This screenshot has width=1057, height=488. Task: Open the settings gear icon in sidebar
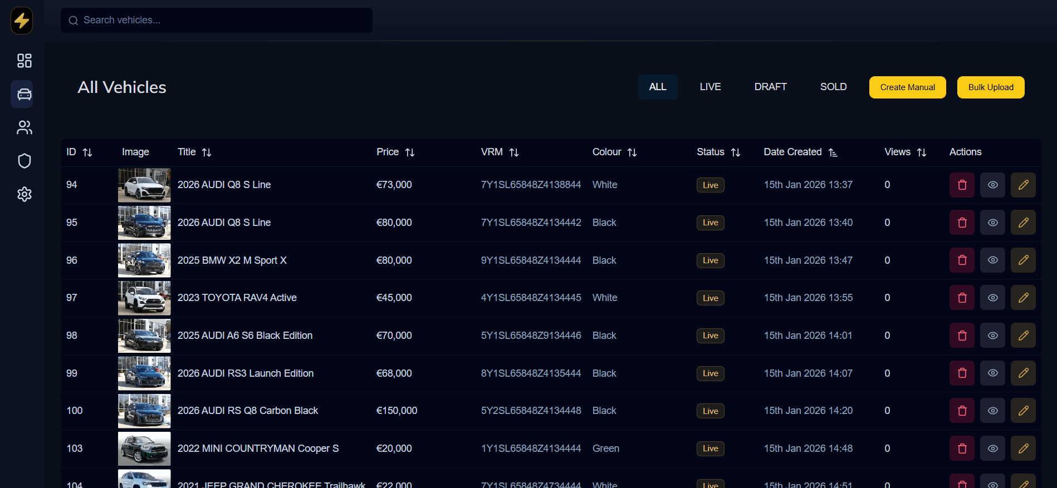coord(25,194)
